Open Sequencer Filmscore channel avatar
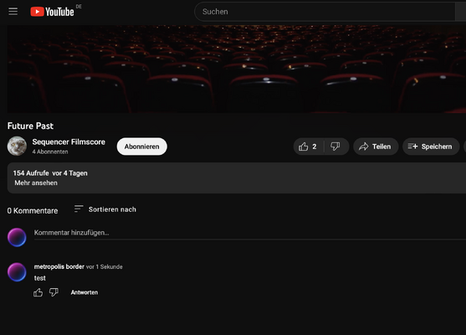The height and width of the screenshot is (335, 466). point(17,146)
